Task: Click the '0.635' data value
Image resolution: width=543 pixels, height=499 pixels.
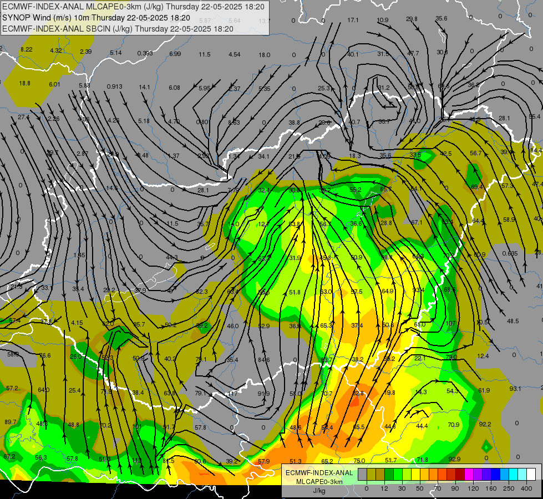Action: (510, 253)
